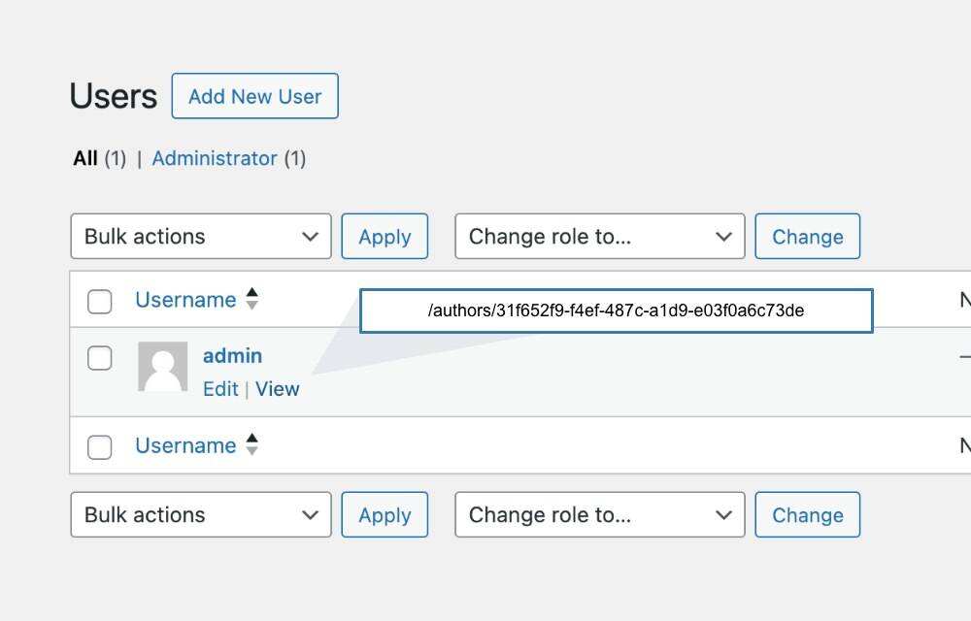The width and height of the screenshot is (971, 621).
Task: Open the admin username link
Action: 232,356
